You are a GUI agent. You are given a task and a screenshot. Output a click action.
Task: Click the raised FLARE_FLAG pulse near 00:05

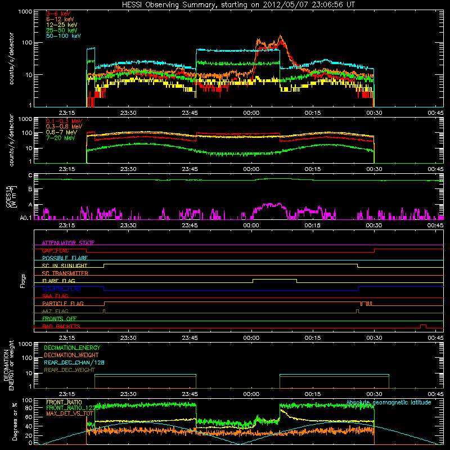[274, 280]
